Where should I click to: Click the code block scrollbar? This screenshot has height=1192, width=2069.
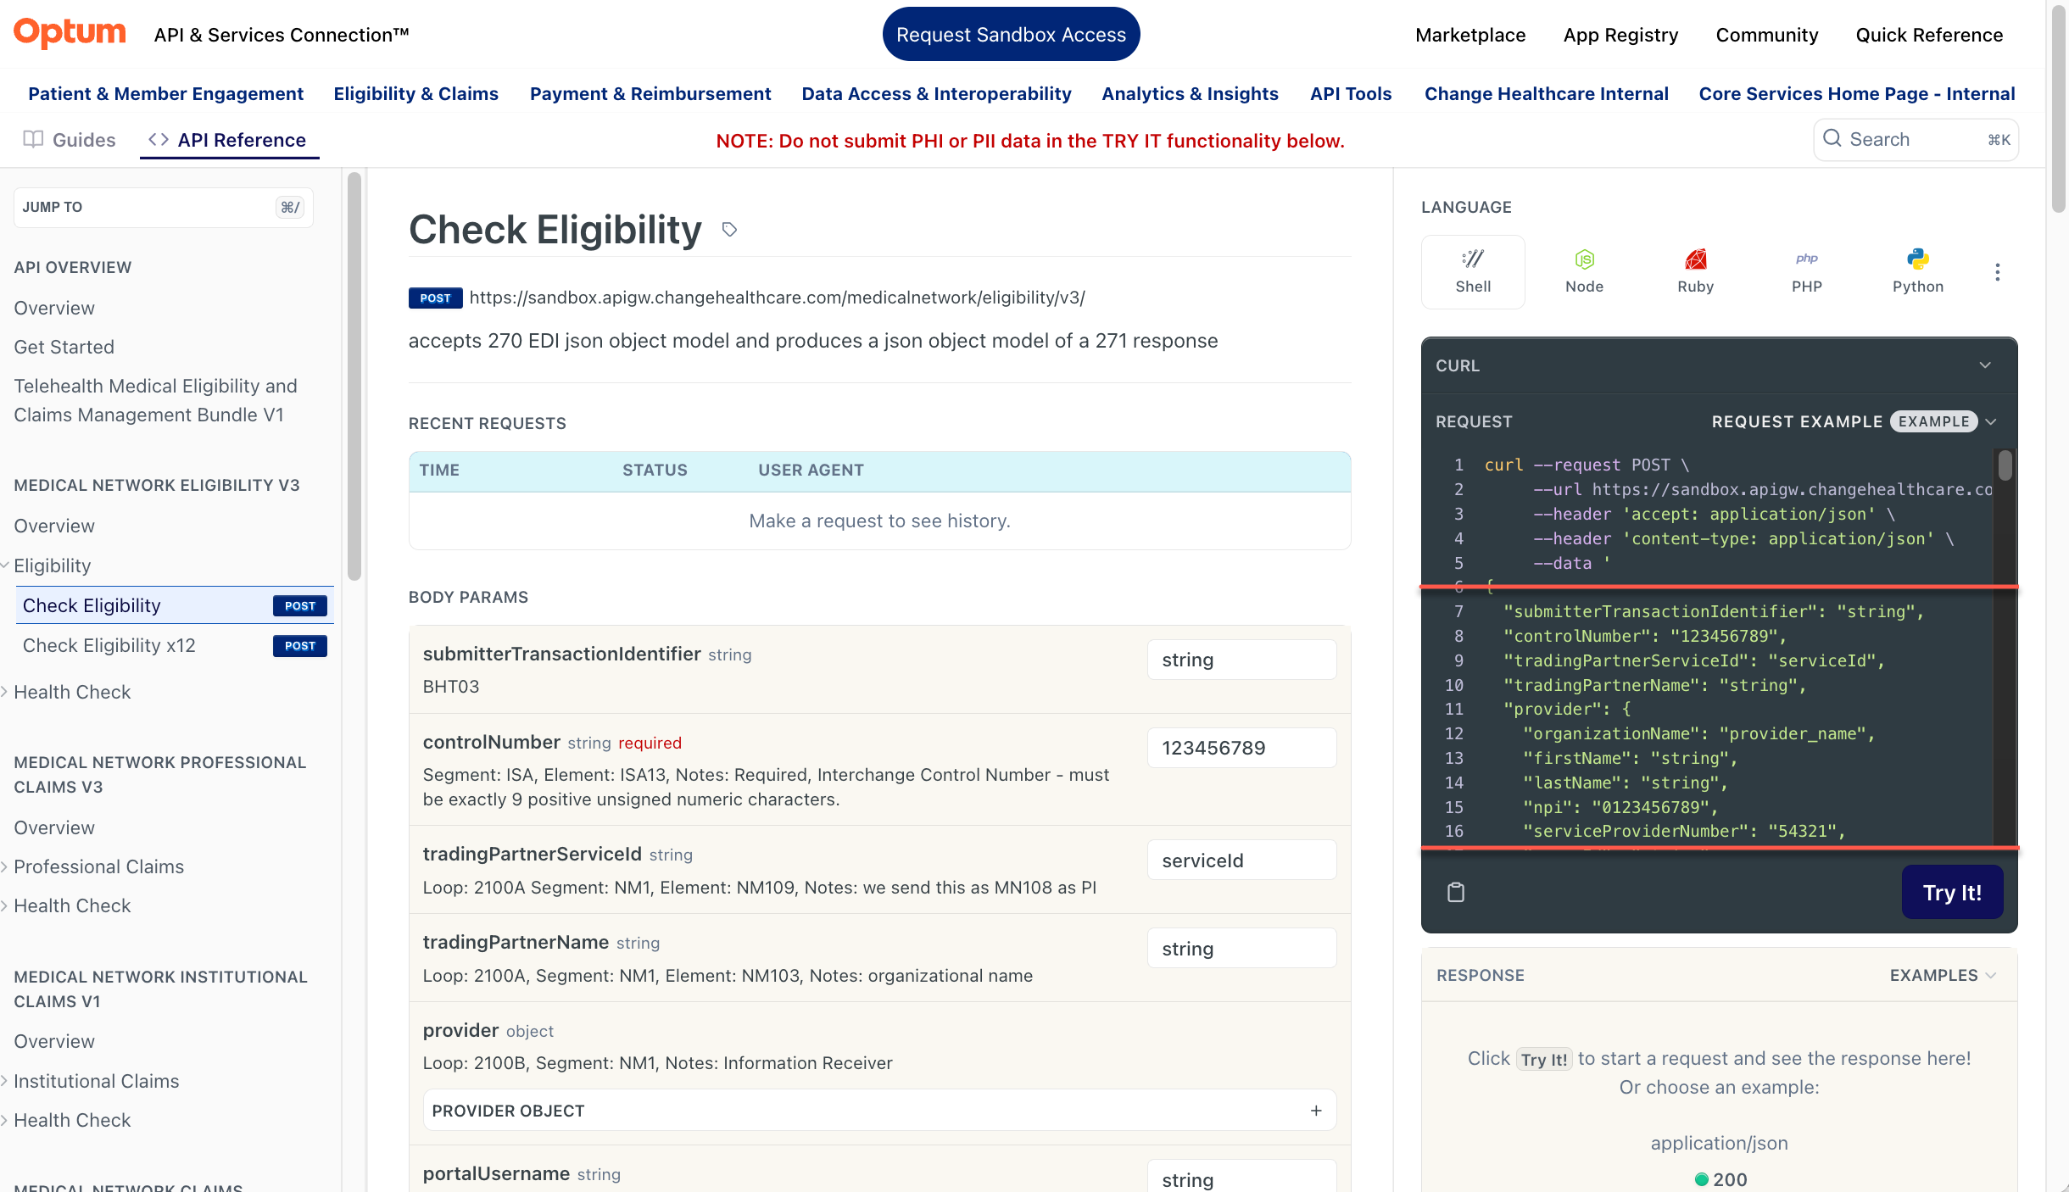2005,466
